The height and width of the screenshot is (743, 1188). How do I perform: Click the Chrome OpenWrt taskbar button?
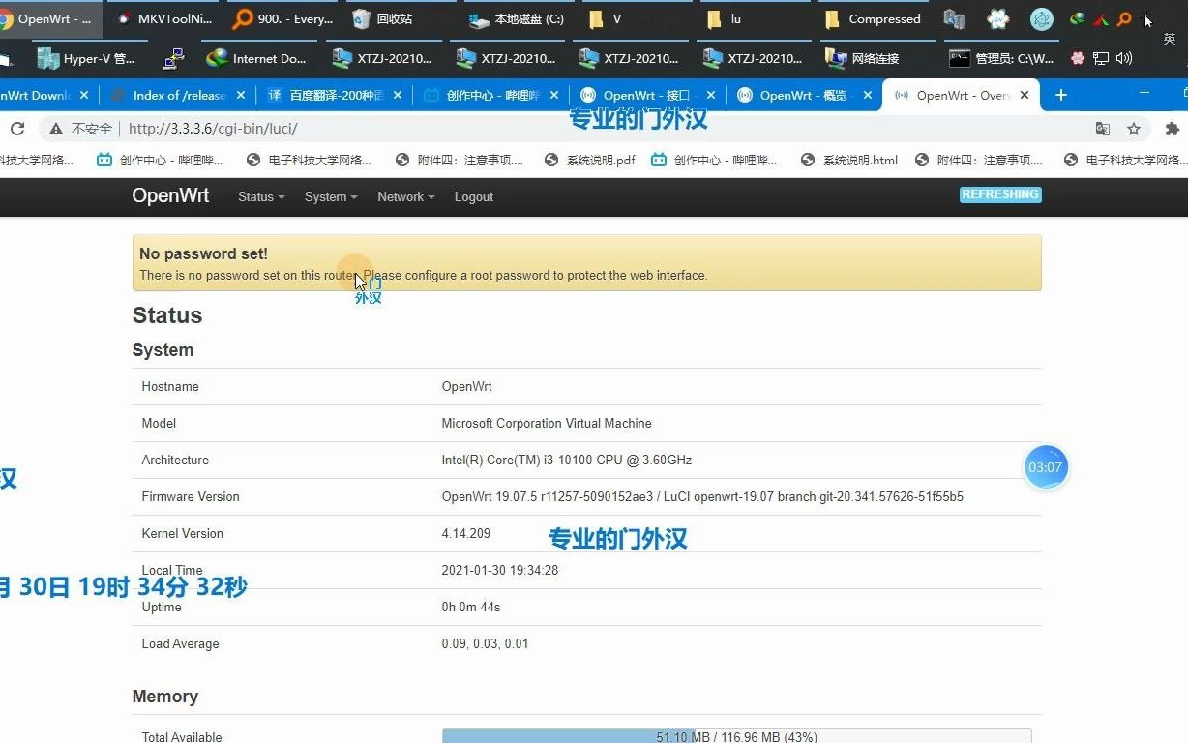pyautogui.click(x=48, y=18)
